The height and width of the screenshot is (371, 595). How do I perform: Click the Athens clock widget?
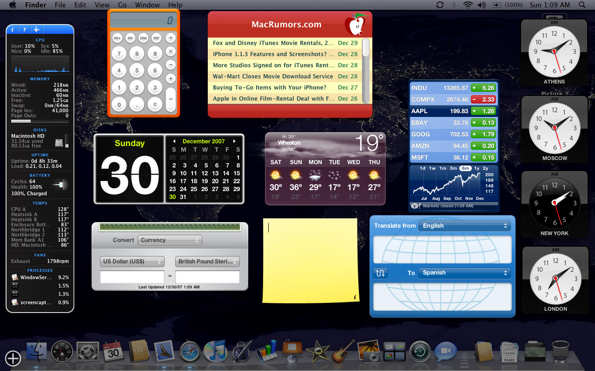[554, 52]
